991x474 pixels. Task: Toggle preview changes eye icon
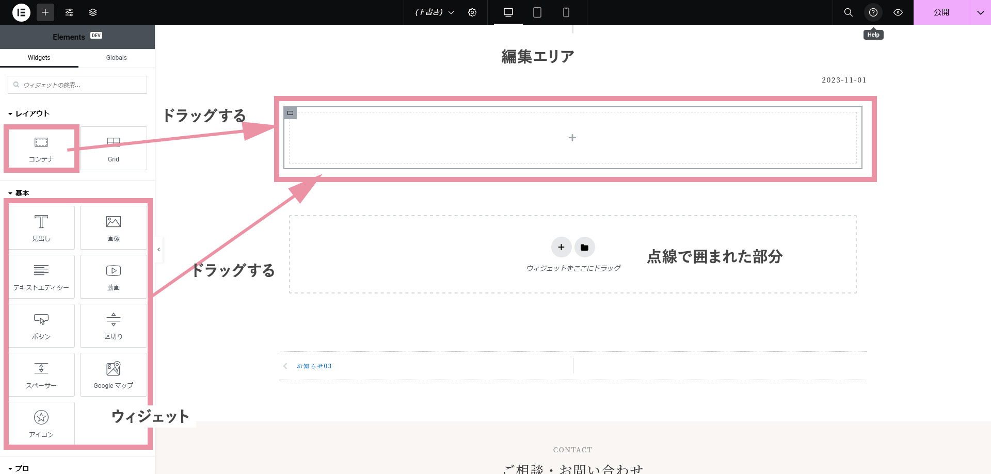click(898, 12)
